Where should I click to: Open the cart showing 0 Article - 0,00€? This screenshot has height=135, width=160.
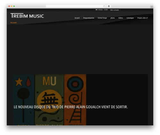101,10
